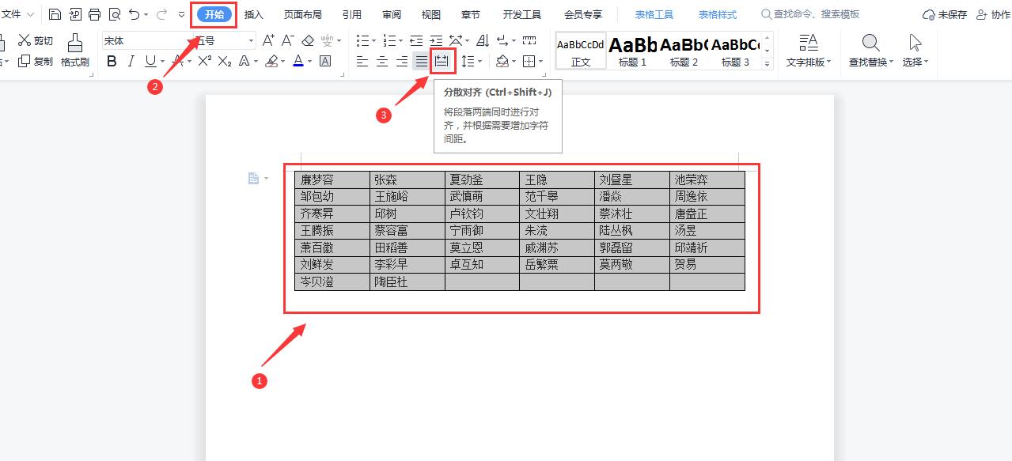Screen dimensions: 1012x461
Task: Align text left
Action: tap(362, 61)
